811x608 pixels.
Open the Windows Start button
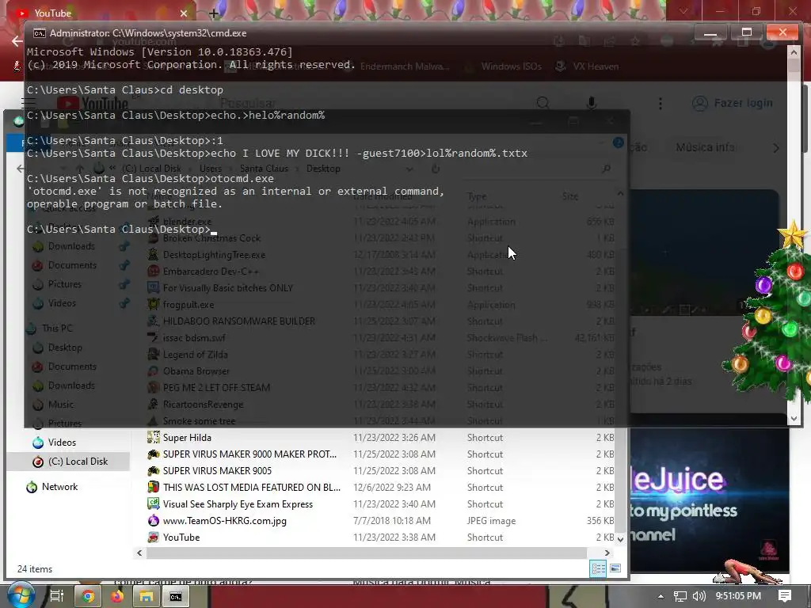(x=21, y=595)
